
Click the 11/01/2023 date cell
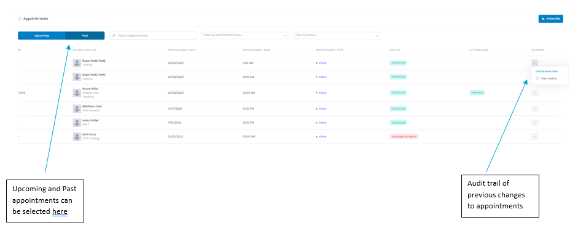click(174, 123)
